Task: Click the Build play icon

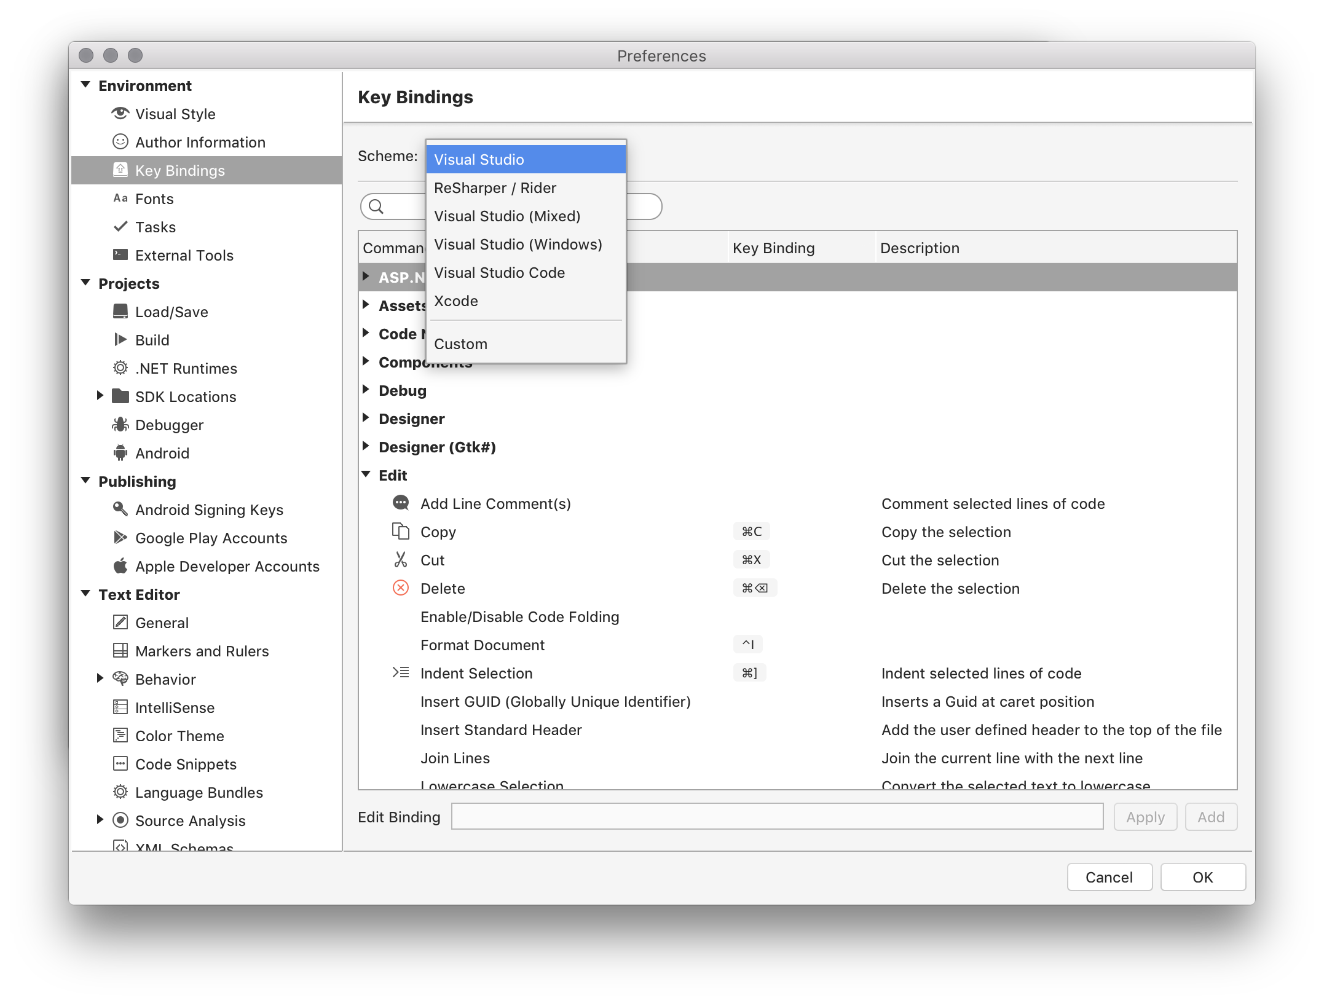Action: 120,340
